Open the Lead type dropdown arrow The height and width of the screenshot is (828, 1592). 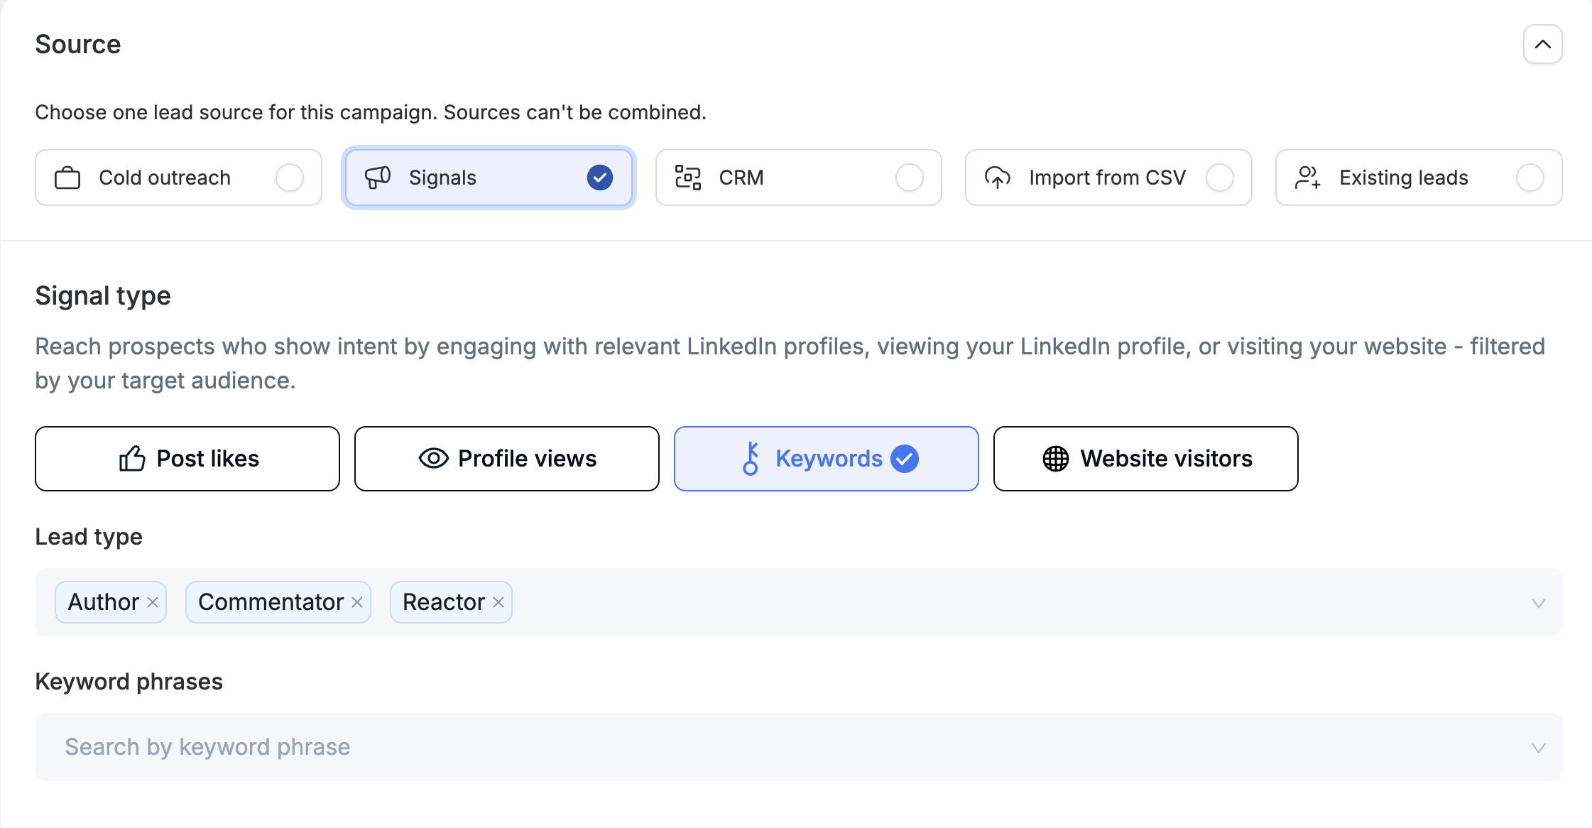(x=1539, y=603)
